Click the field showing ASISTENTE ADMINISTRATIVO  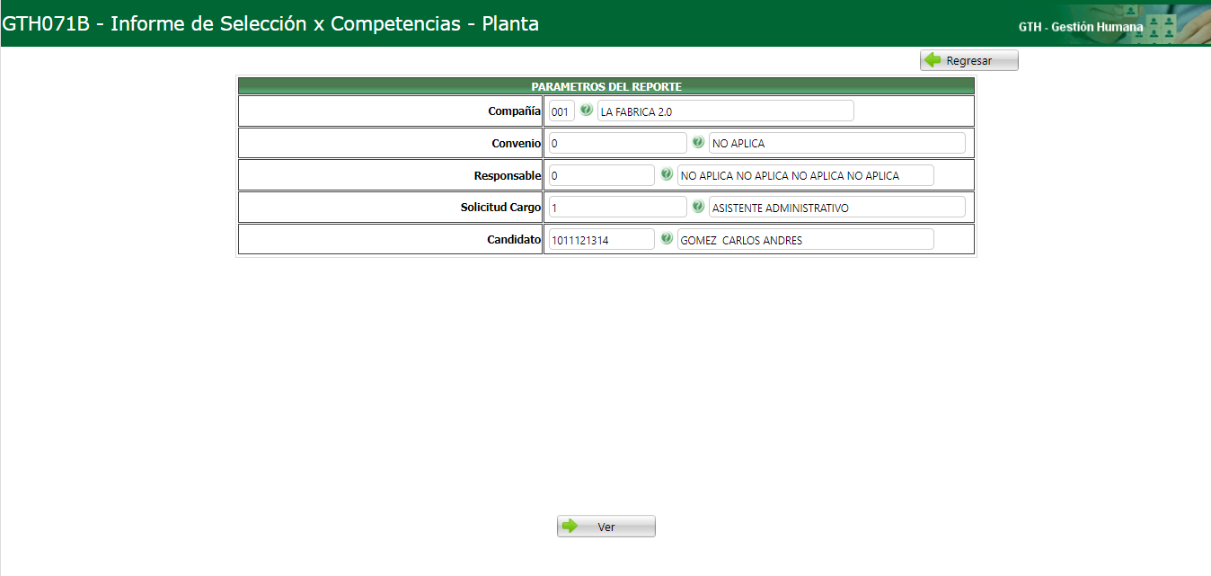[x=837, y=206]
